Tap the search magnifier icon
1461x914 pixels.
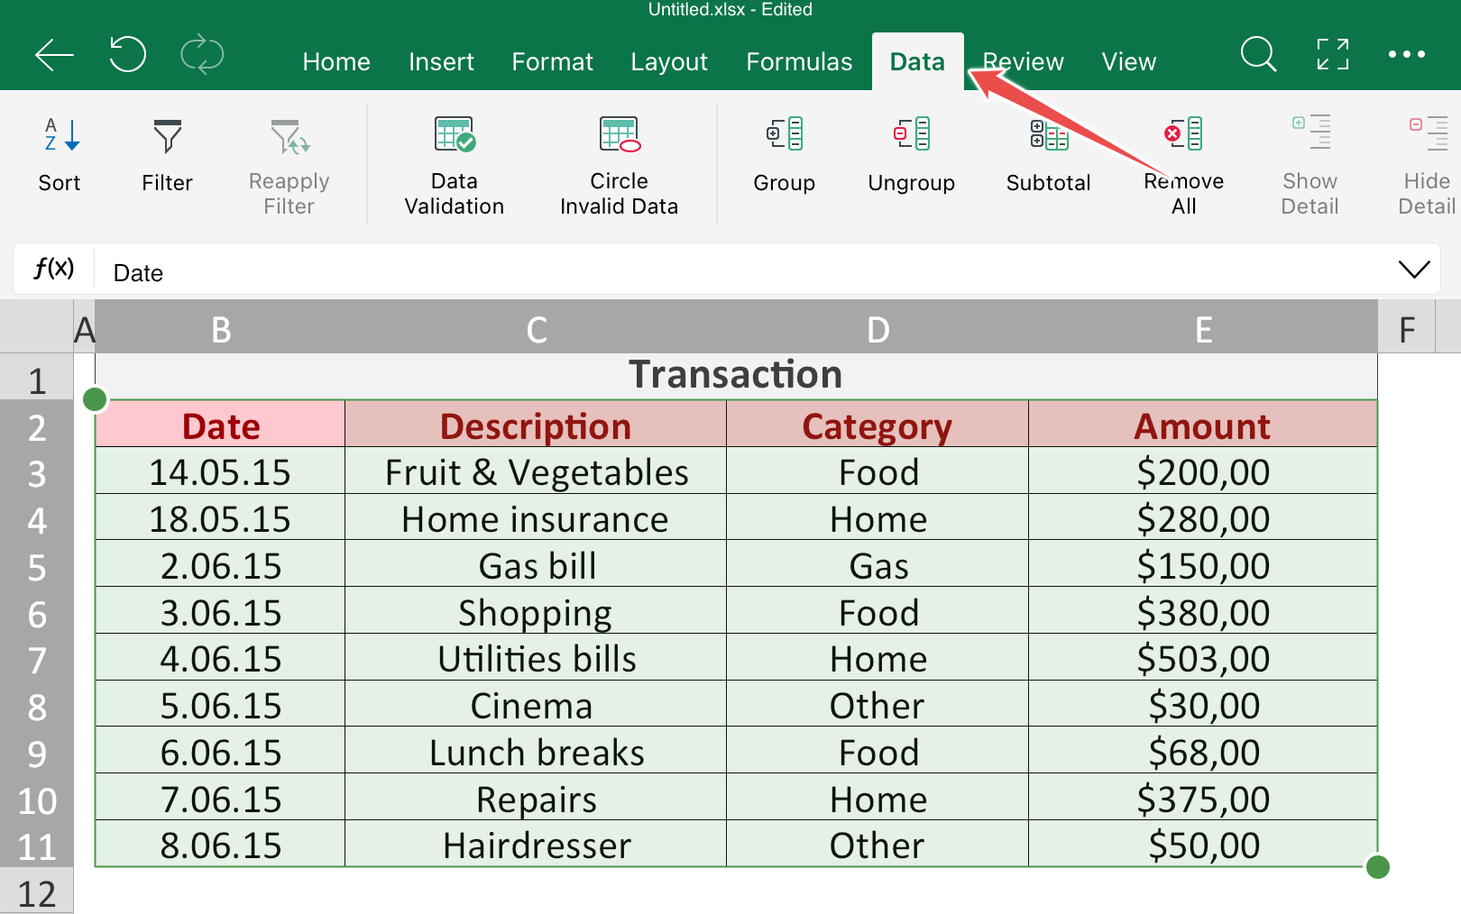pos(1257,55)
